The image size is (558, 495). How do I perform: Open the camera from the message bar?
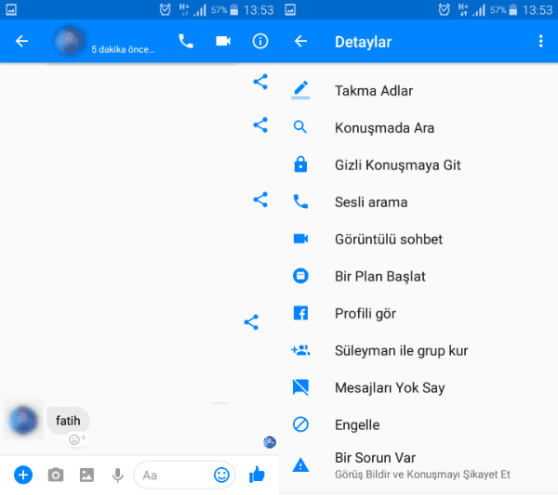[56, 475]
